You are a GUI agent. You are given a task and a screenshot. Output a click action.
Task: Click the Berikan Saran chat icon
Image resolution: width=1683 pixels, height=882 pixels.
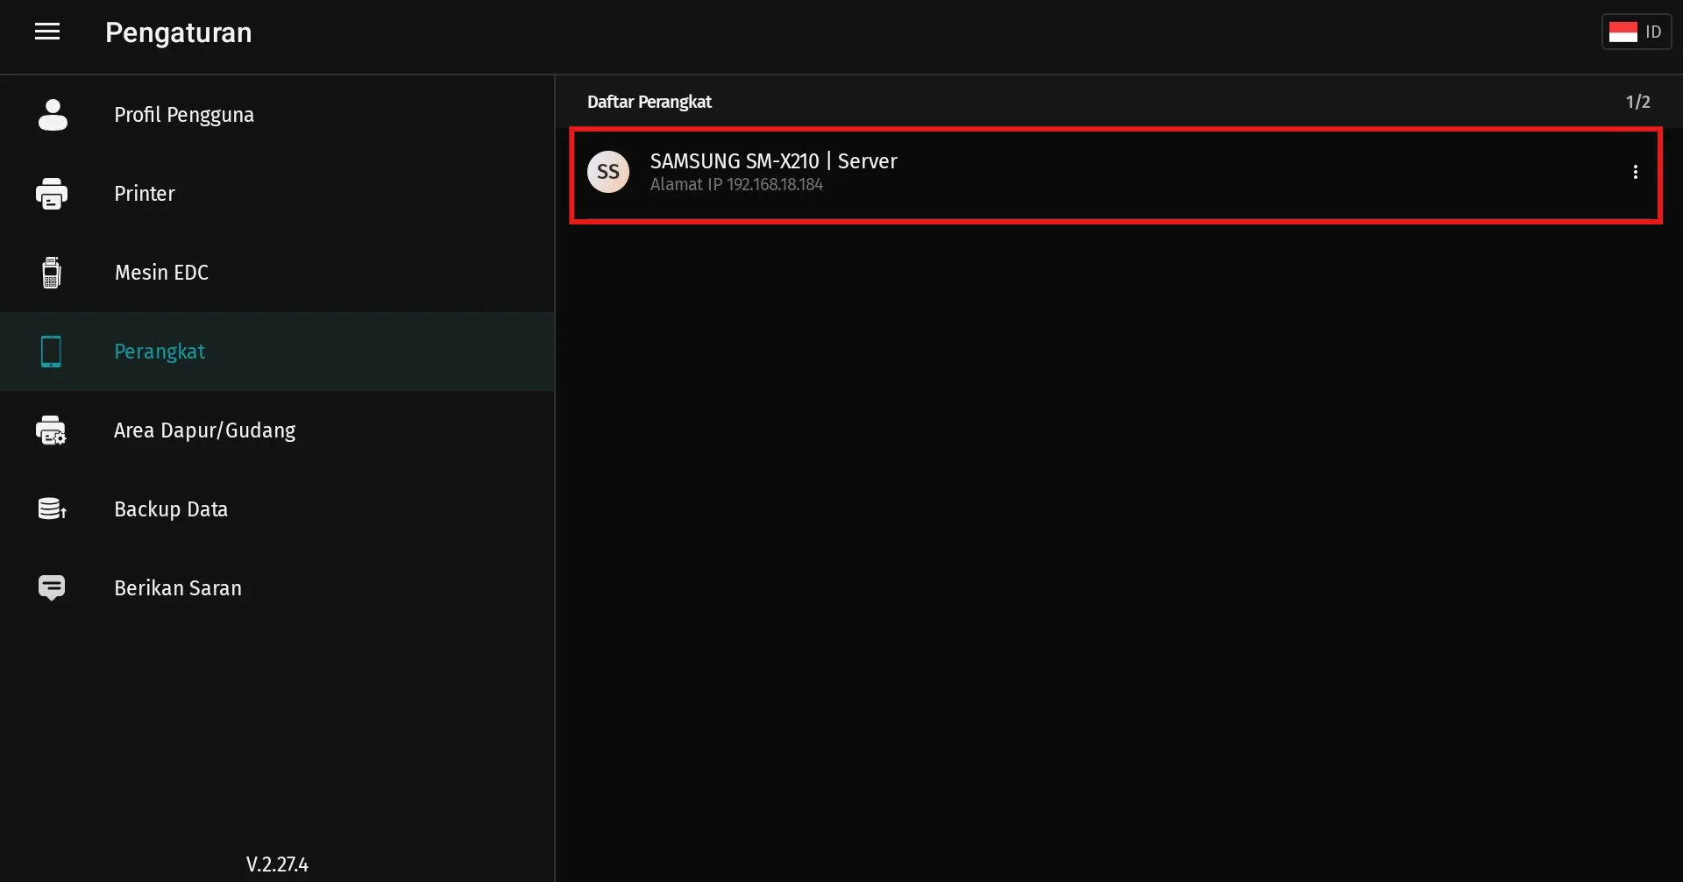click(x=52, y=587)
